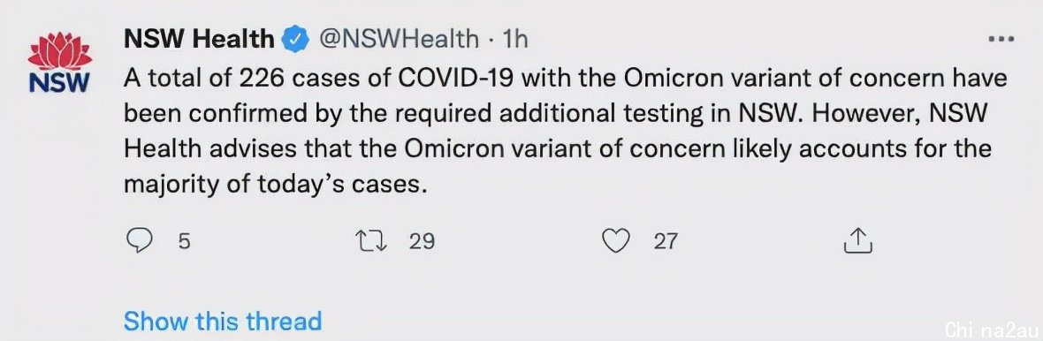
Task: Open the three-dot more options menu
Action: 1001,39
